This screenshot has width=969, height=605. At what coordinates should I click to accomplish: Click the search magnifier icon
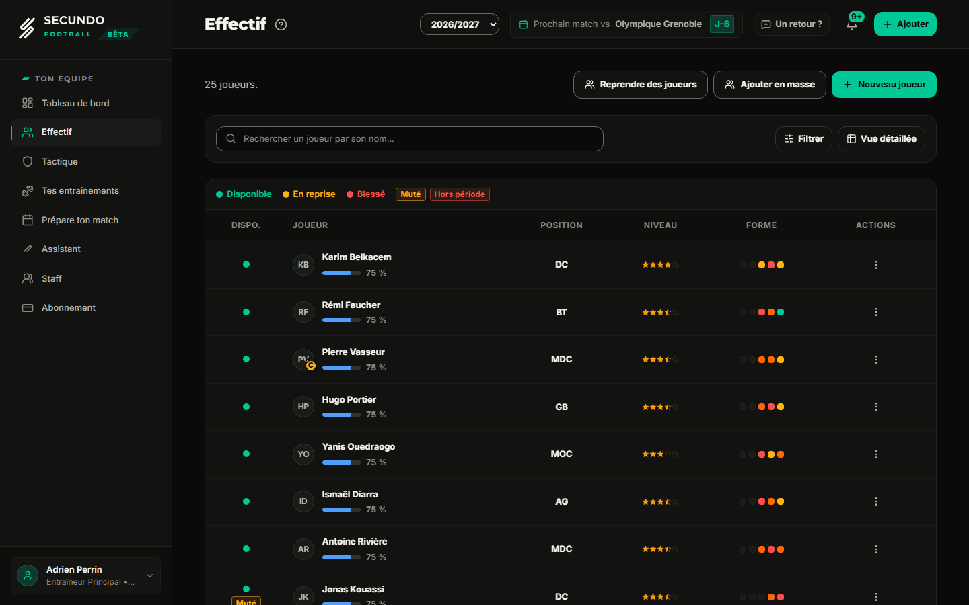[x=231, y=138]
